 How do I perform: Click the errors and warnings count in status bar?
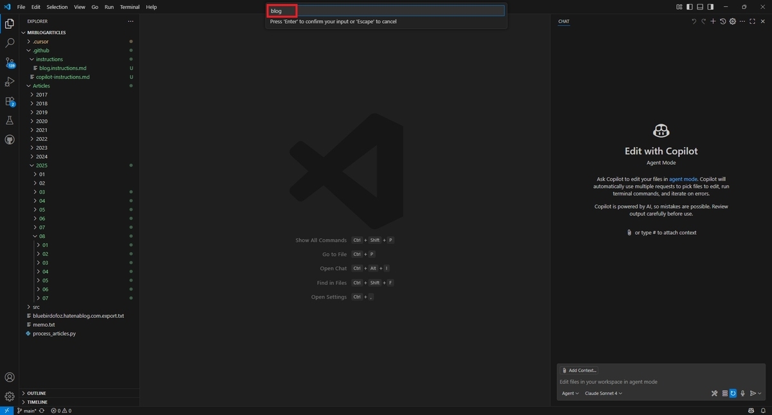[62, 410]
